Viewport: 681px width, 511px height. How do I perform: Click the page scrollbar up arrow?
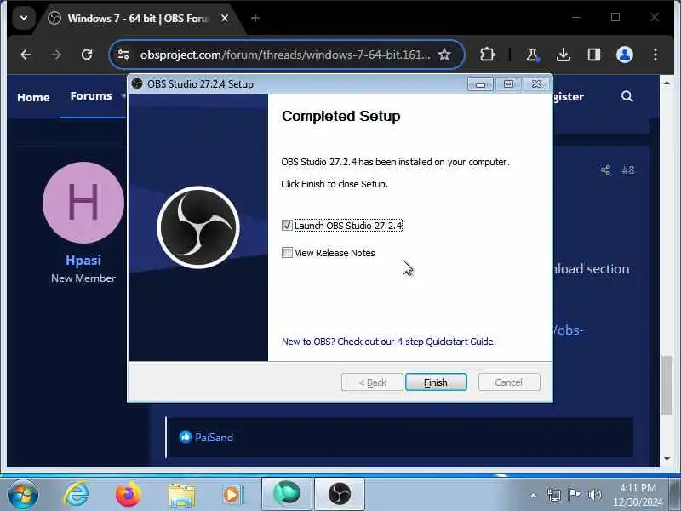point(667,83)
